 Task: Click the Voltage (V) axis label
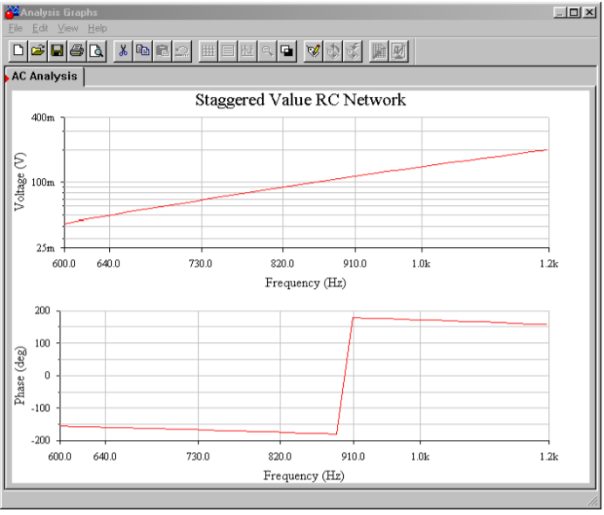click(21, 182)
